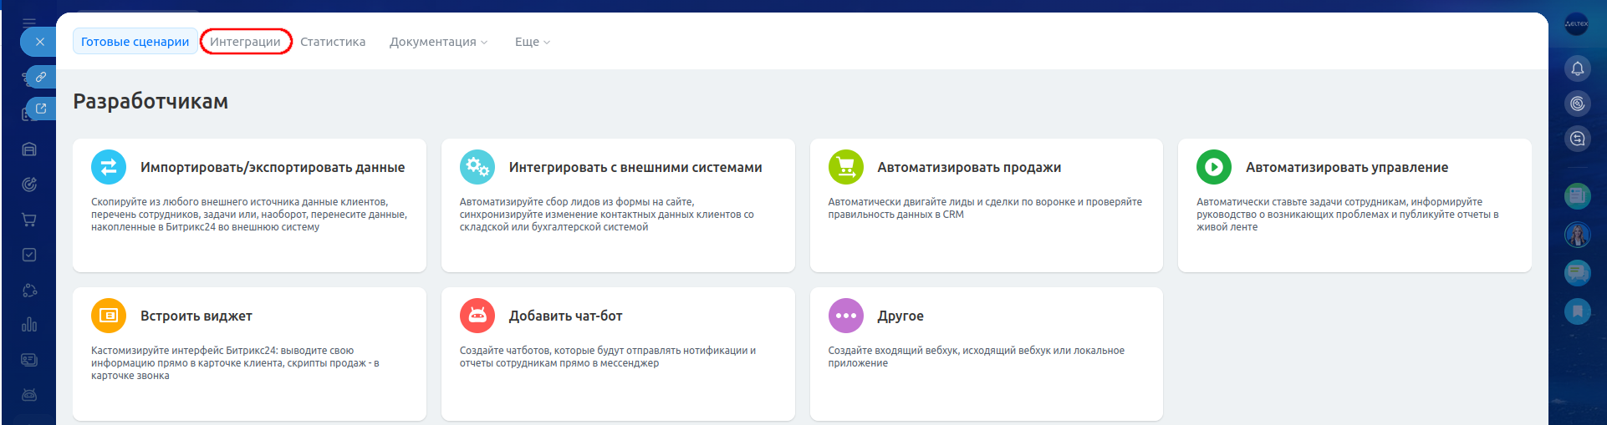The height and width of the screenshot is (425, 1607).
Task: Click the bookmark icon in right panel
Action: [1577, 311]
